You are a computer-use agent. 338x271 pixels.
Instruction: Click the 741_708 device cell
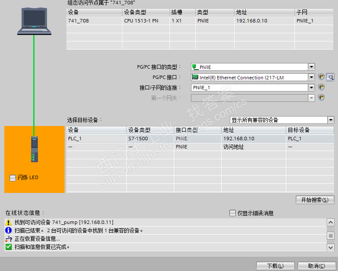click(x=94, y=21)
